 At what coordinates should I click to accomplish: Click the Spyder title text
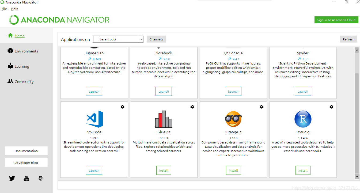coord(303,53)
